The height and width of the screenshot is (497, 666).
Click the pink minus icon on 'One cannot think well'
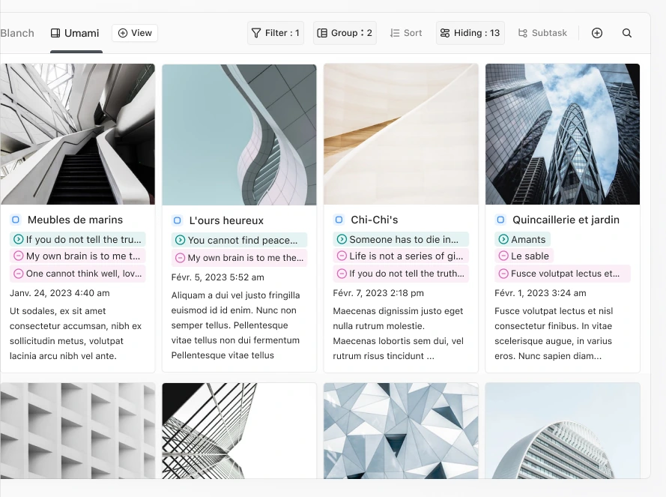tap(18, 274)
